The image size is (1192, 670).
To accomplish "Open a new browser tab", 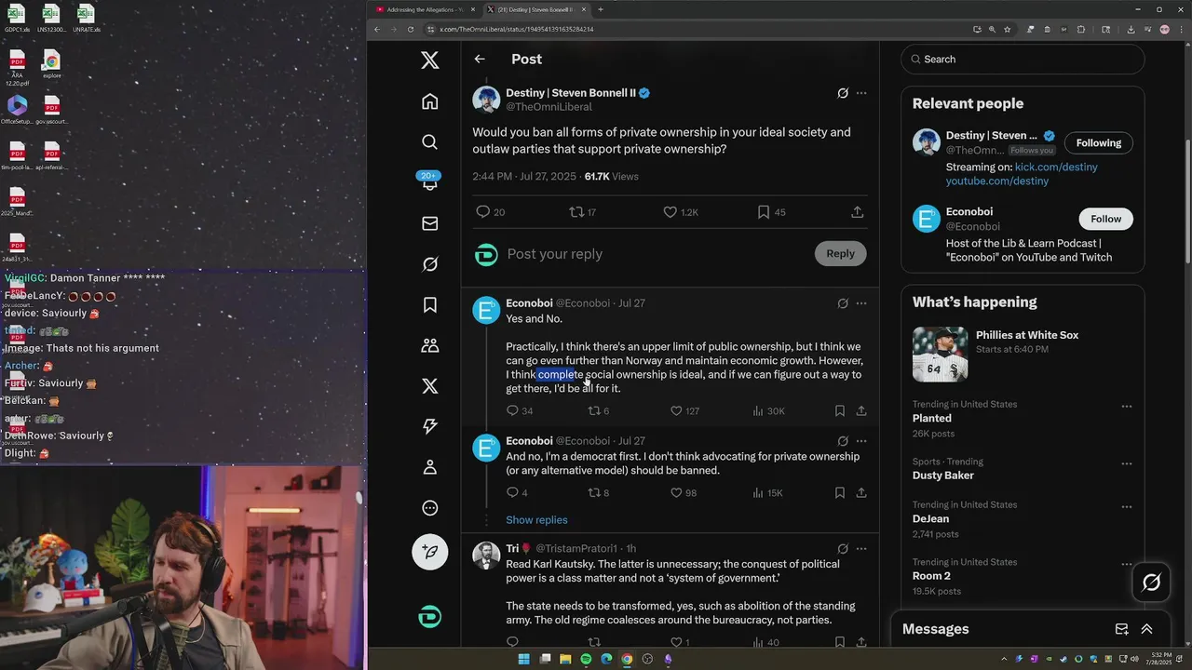I will tap(601, 9).
